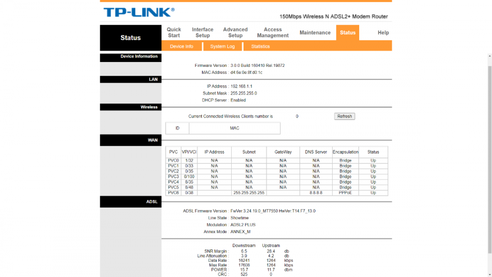Select the PVC0 row in the WAN table
This screenshot has height=277, width=492.
173,160
